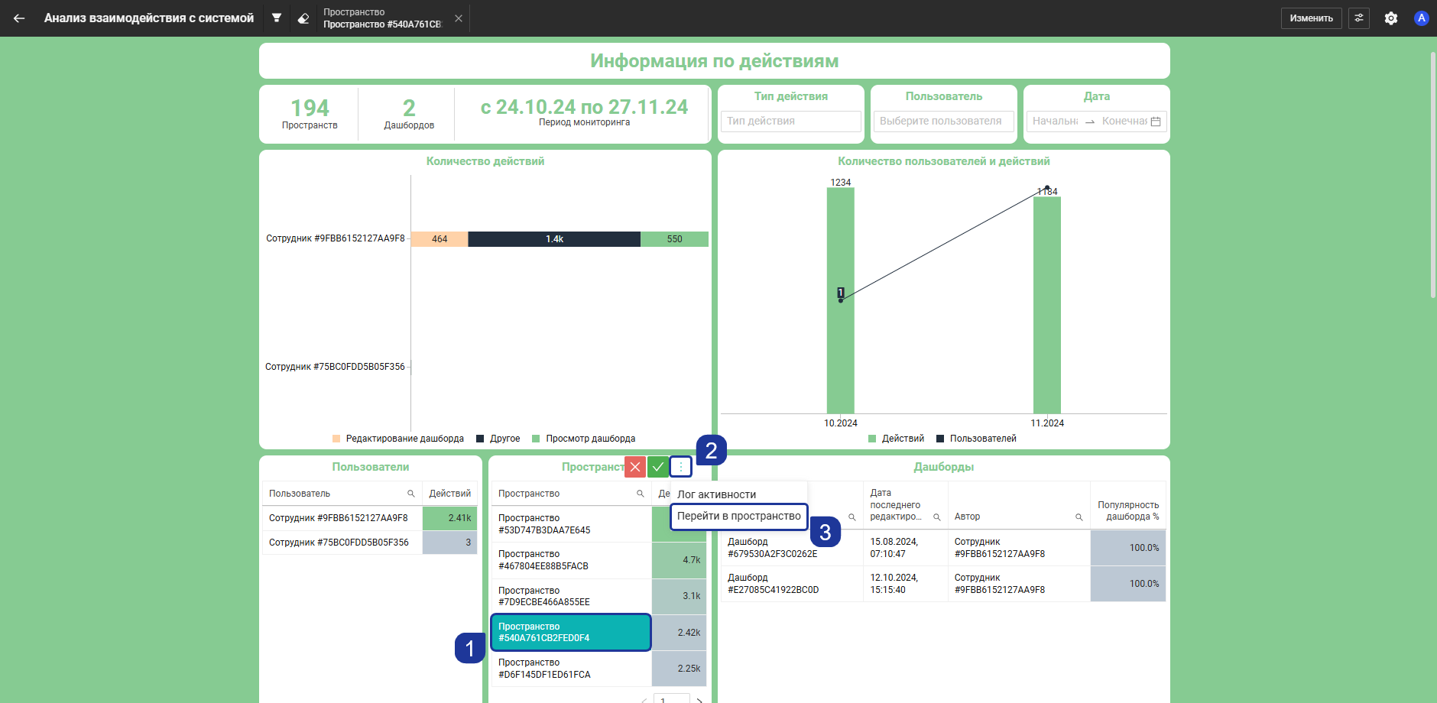The width and height of the screenshot is (1437, 703).
Task: Click the date cell 12.10.2024, 15:15:40
Action: point(905,584)
